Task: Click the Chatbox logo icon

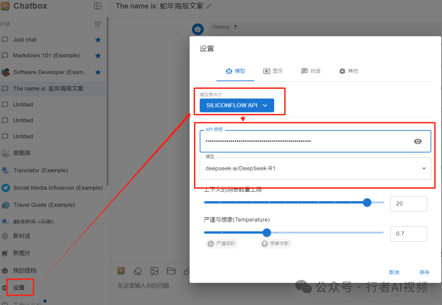Action: coord(5,6)
